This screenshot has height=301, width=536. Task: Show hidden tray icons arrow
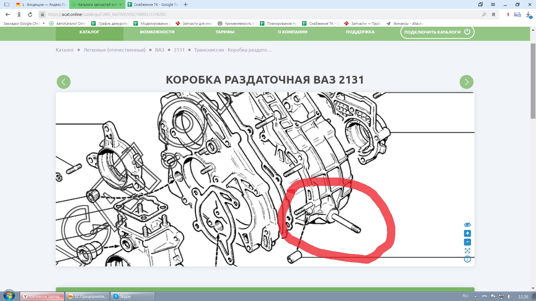(475, 297)
